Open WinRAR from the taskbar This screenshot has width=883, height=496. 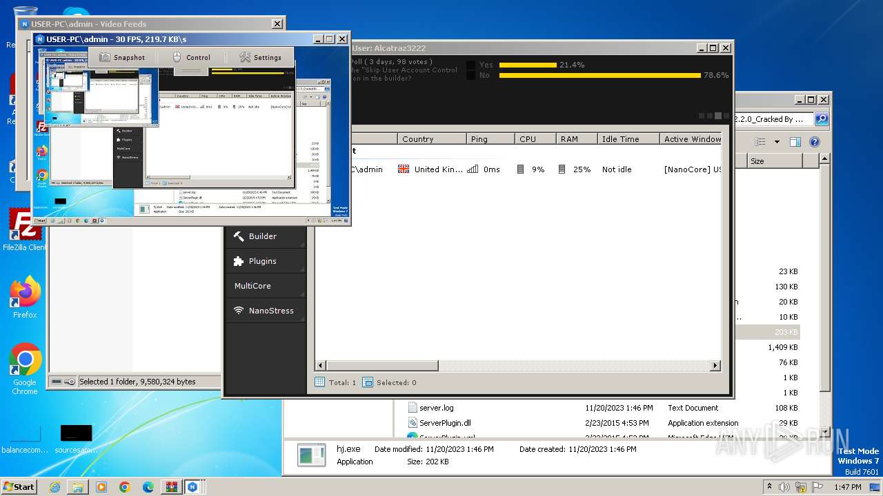click(171, 487)
